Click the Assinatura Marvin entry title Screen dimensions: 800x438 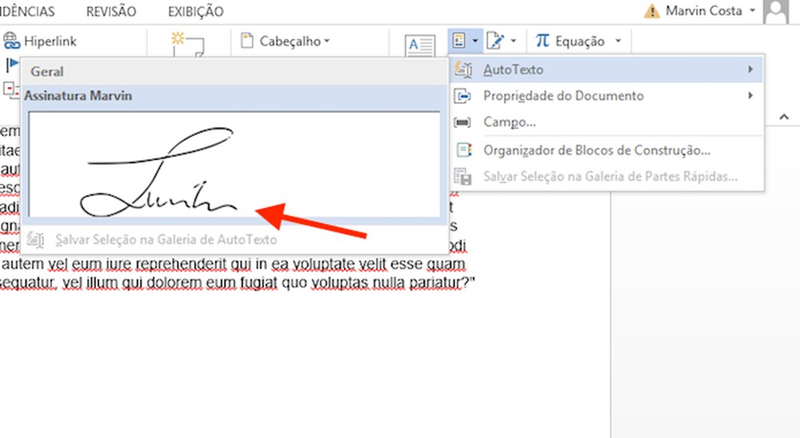tap(78, 96)
